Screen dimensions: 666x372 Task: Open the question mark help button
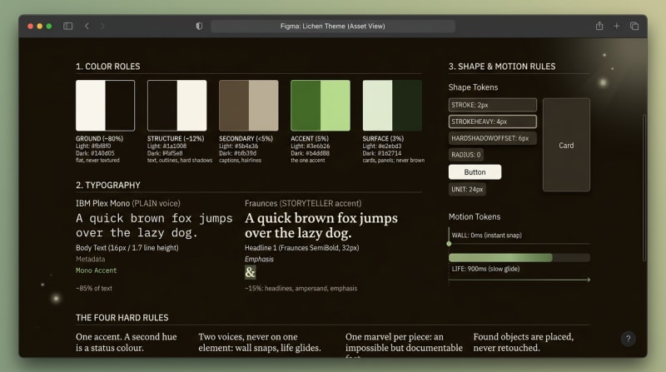(x=629, y=339)
